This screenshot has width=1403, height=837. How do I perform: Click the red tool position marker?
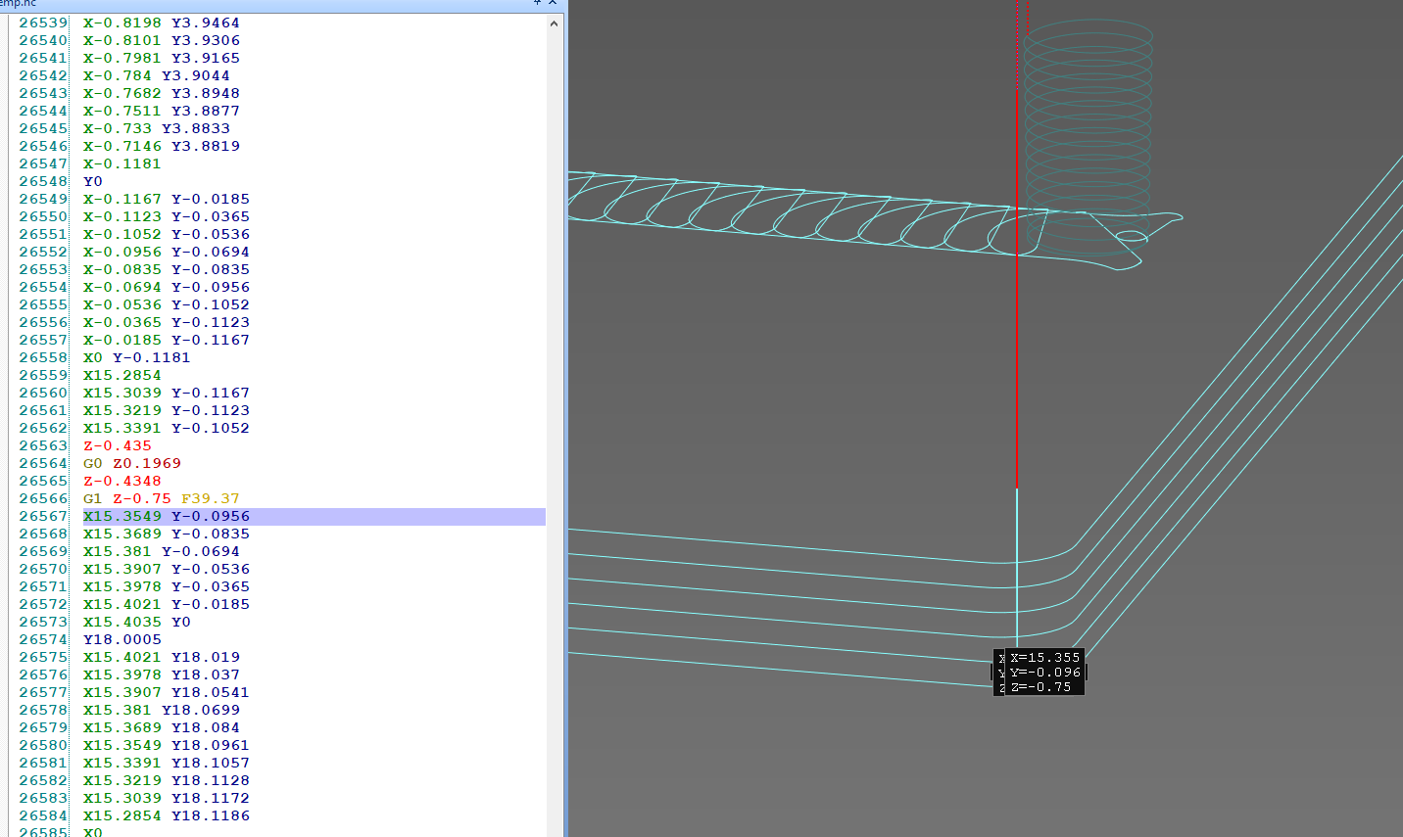1017,343
